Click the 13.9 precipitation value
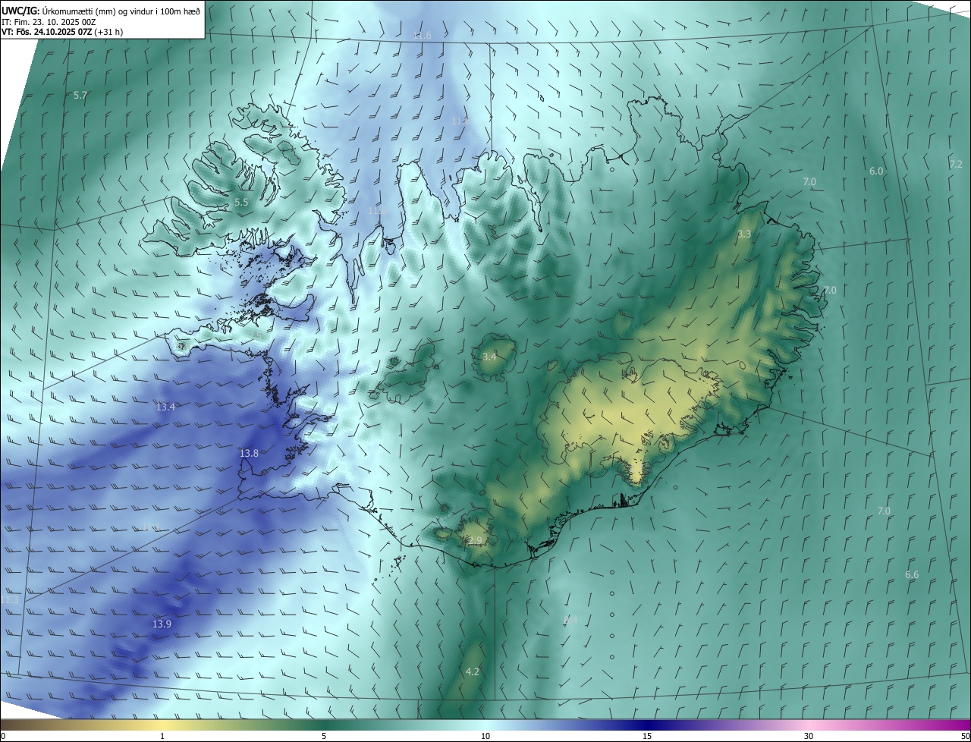The width and height of the screenshot is (971, 742). (x=162, y=624)
